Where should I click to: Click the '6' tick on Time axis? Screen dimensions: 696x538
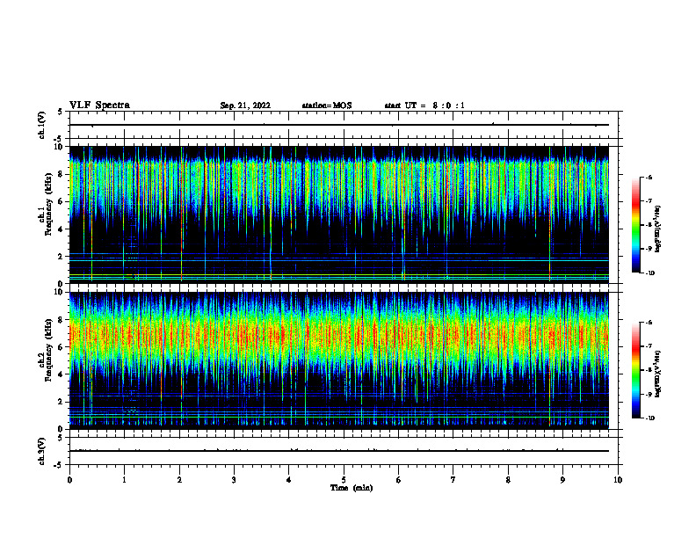coord(399,480)
